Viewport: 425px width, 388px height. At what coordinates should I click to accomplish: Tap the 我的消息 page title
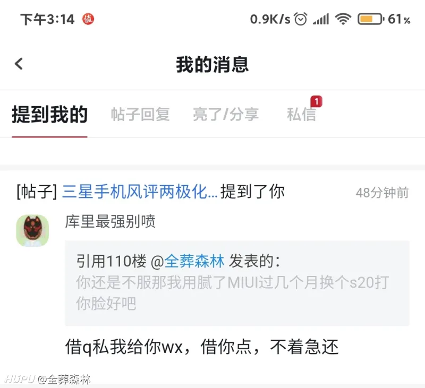212,64
